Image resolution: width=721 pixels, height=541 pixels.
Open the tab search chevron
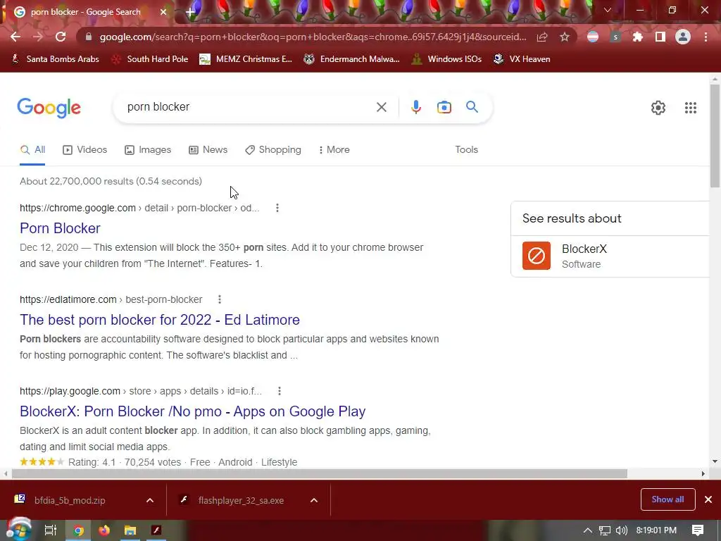click(608, 10)
